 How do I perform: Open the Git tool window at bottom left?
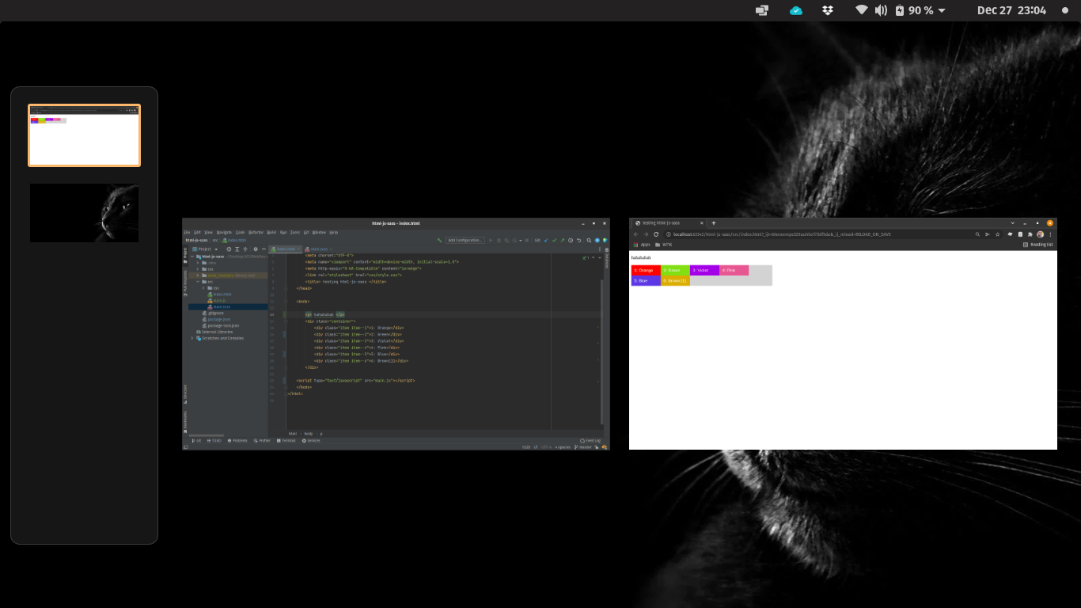[196, 441]
